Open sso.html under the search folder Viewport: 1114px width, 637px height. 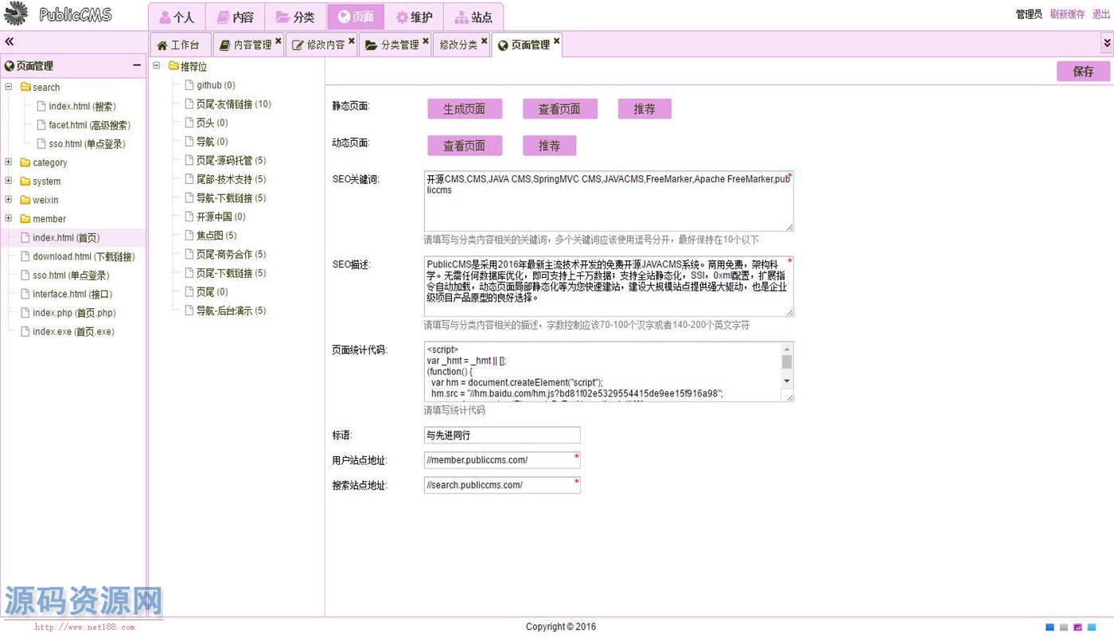pos(87,144)
